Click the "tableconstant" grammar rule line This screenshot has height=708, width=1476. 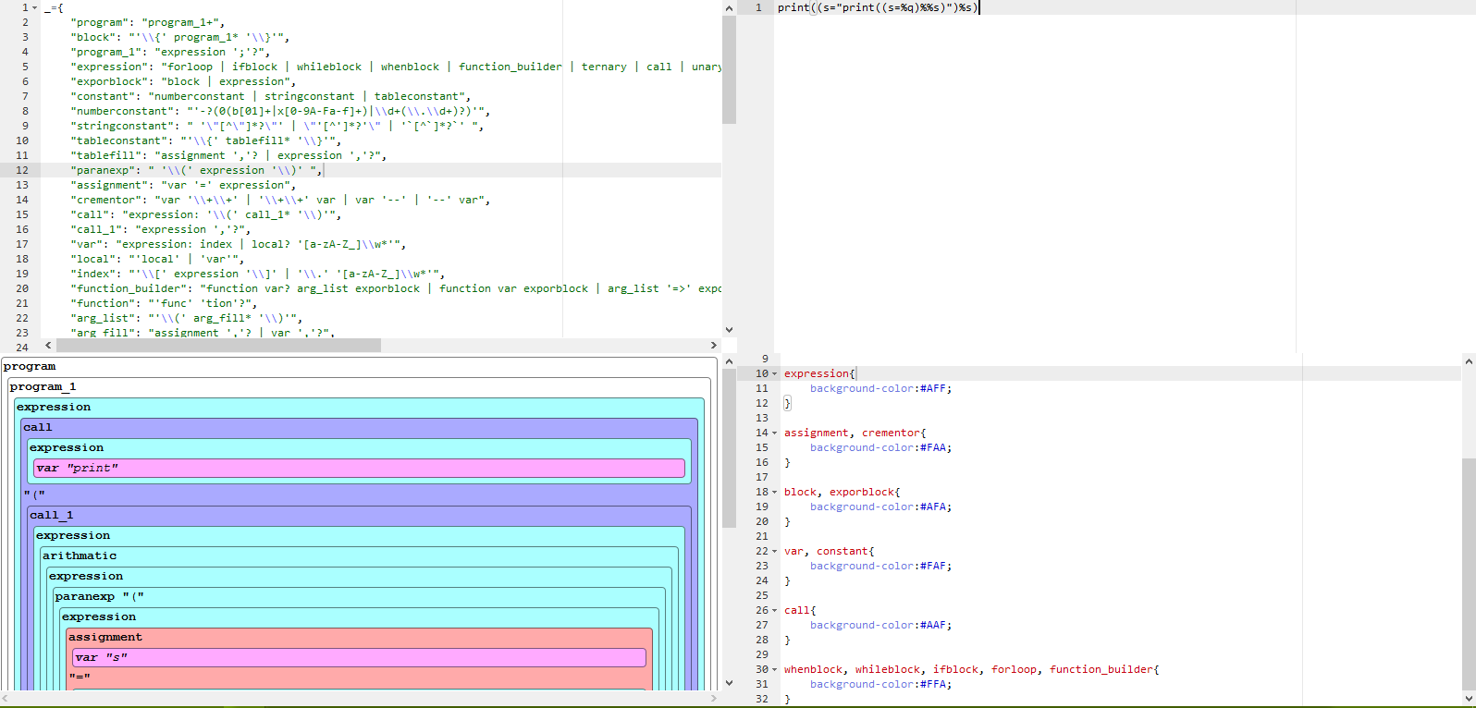(x=206, y=140)
